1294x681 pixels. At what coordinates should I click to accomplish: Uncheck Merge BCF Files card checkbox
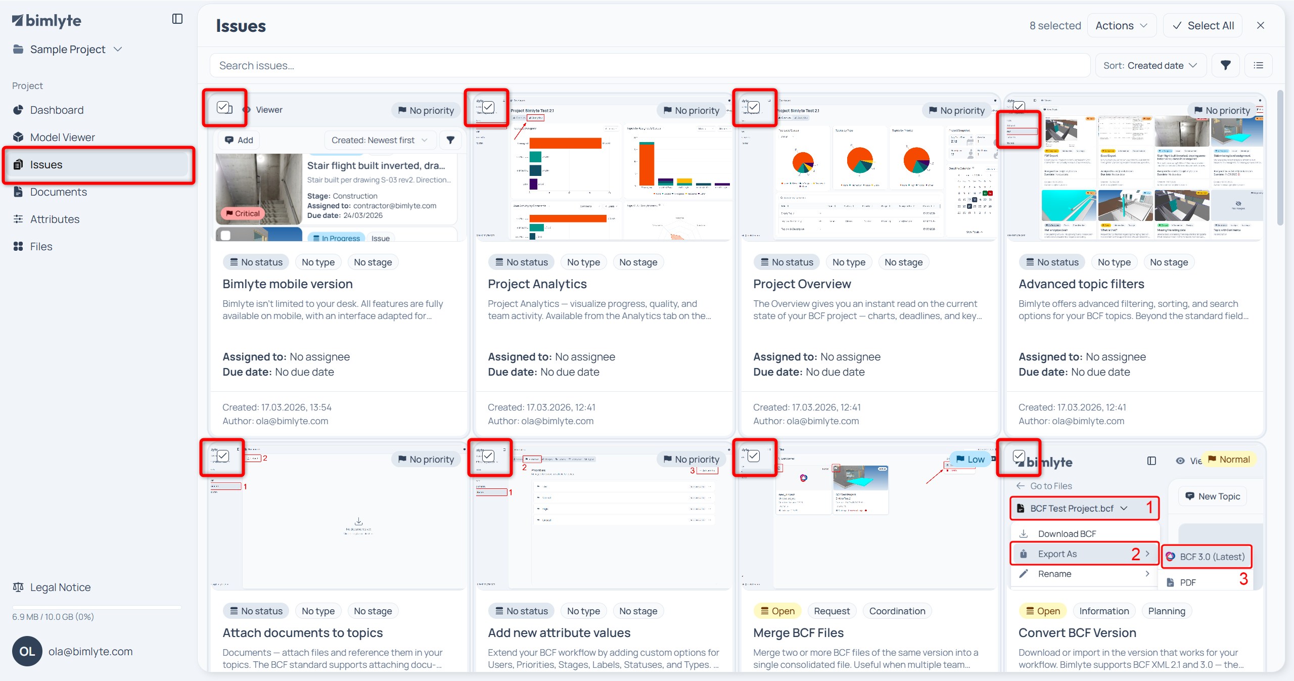coord(754,456)
